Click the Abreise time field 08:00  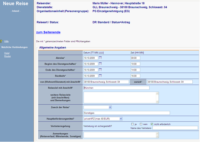coord(135,58)
